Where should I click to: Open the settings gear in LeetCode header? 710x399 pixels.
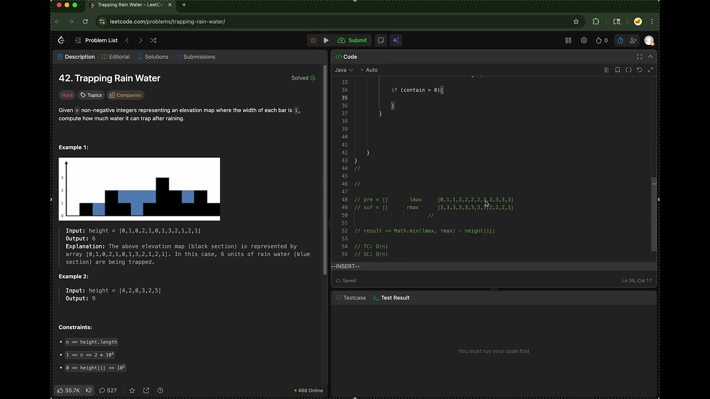[x=584, y=40]
